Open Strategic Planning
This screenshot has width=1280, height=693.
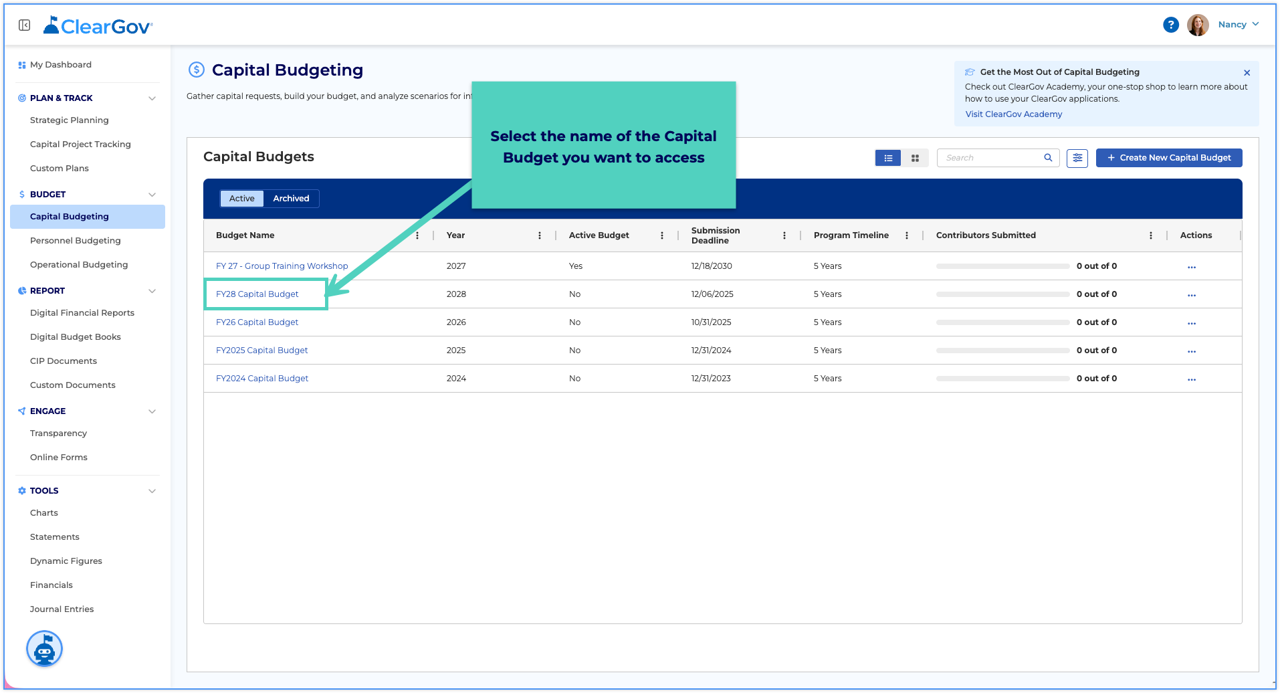pyautogui.click(x=70, y=120)
